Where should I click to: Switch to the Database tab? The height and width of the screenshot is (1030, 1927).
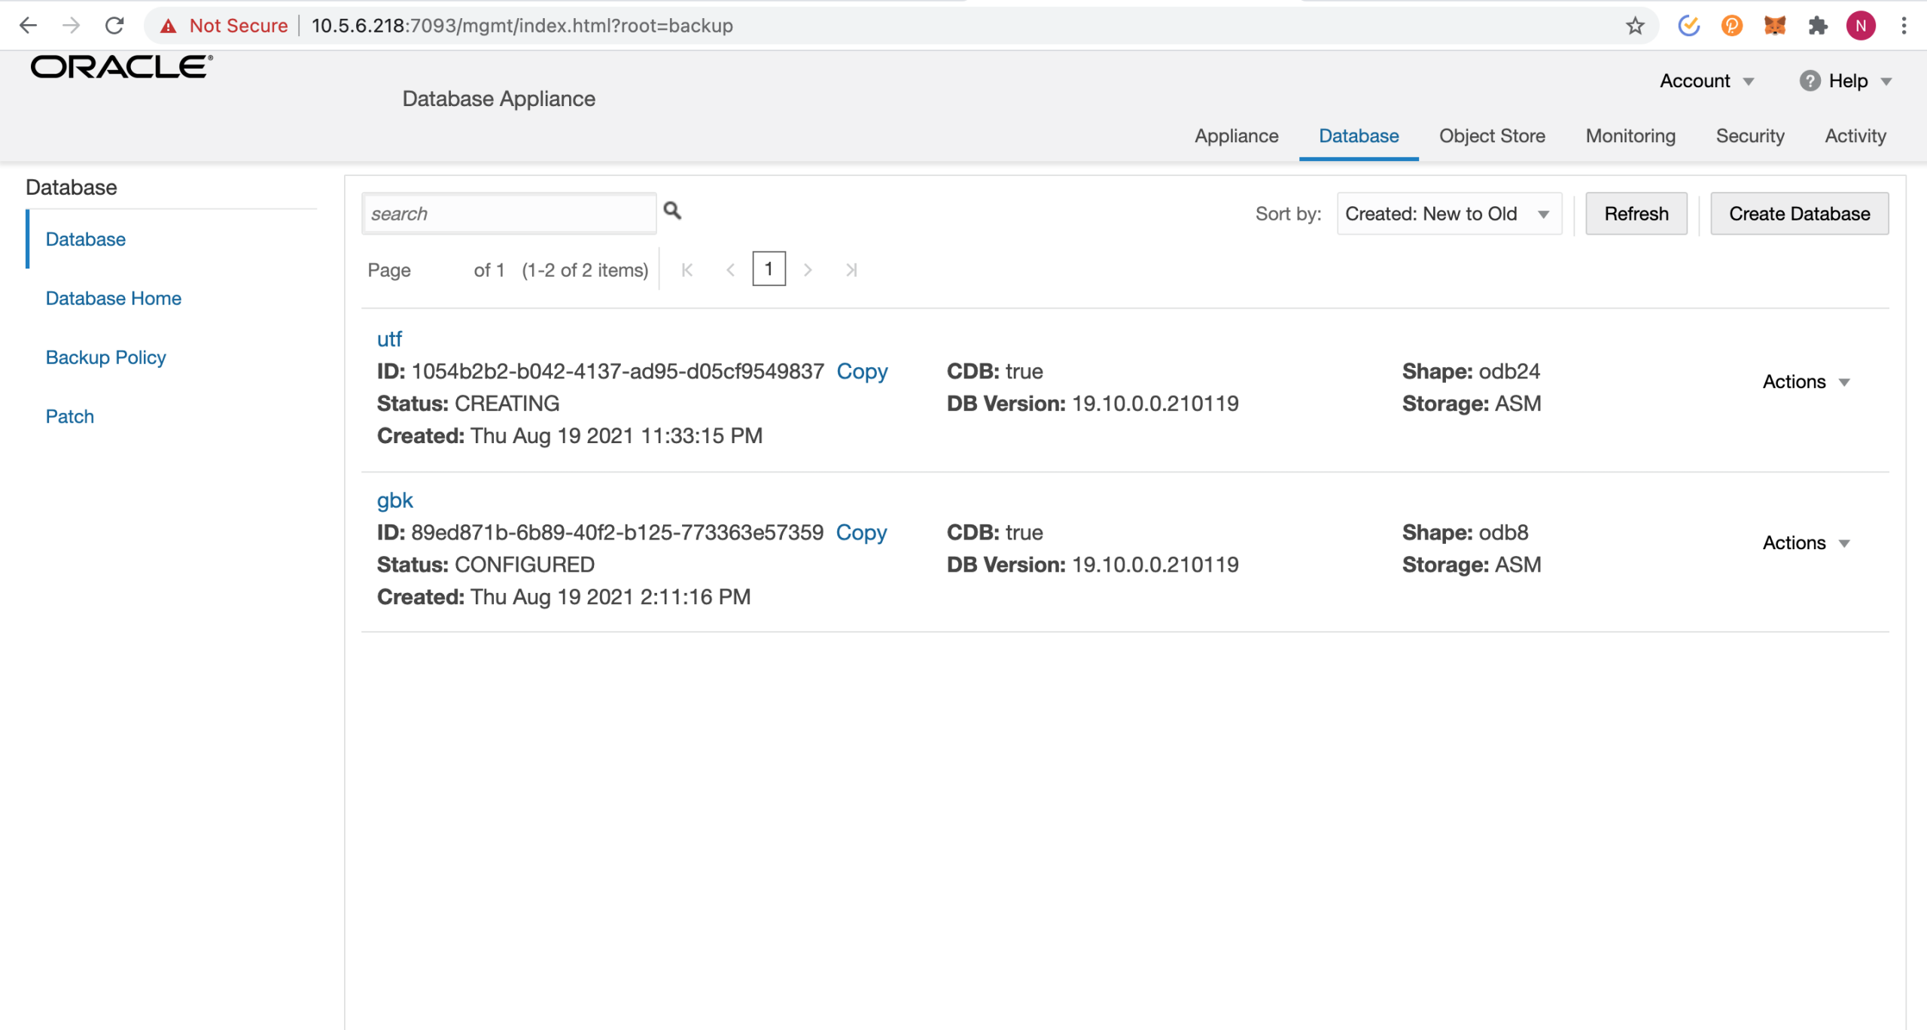coord(1359,135)
